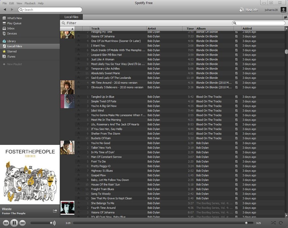
Task: Create a New Playlist from the sidebar
Action: coord(14,64)
